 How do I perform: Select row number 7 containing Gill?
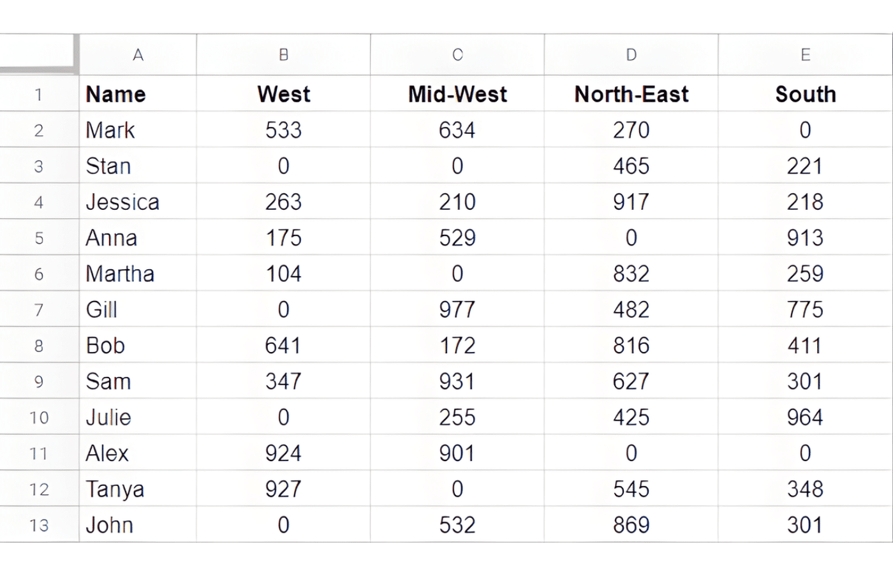click(x=39, y=309)
